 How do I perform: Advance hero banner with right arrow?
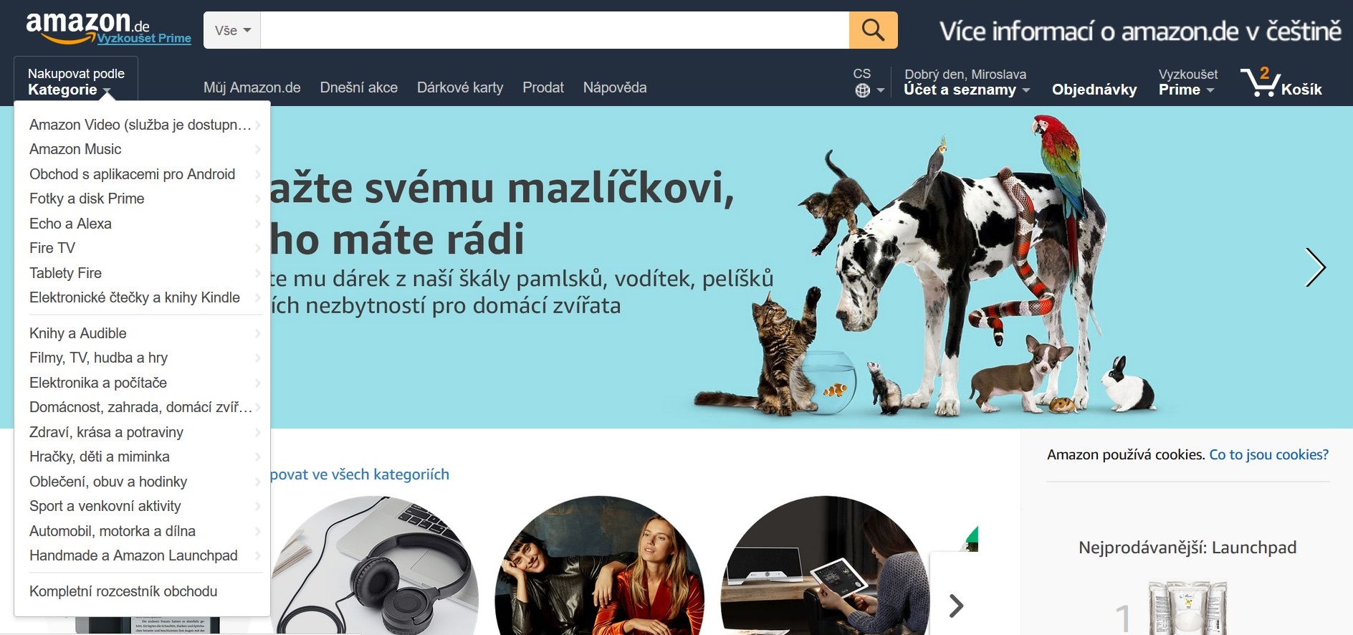[1315, 267]
